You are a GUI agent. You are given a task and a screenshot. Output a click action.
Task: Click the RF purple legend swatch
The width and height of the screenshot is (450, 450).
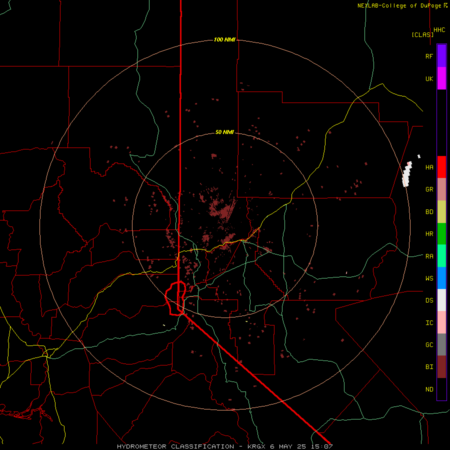click(441, 56)
